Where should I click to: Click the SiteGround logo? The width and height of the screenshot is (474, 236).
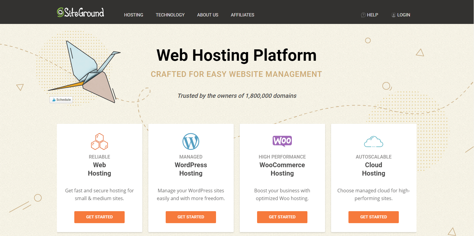pos(81,12)
